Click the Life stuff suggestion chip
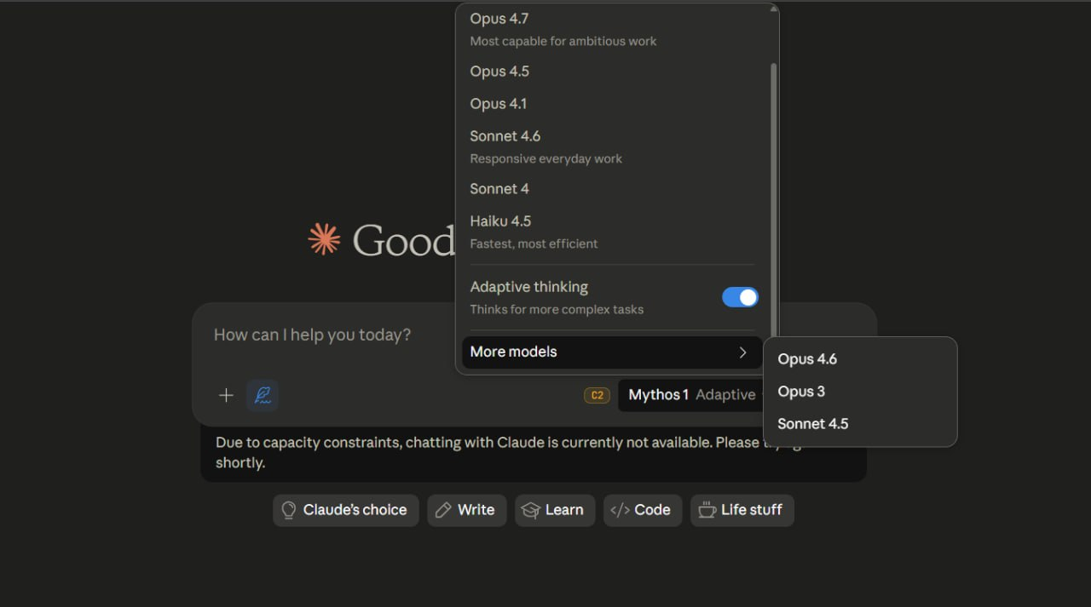1091x607 pixels. [742, 510]
